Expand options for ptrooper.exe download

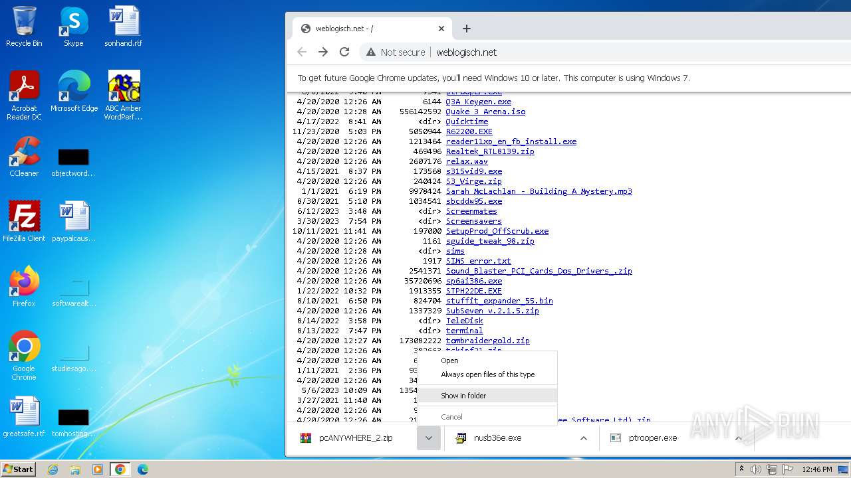[x=738, y=438]
